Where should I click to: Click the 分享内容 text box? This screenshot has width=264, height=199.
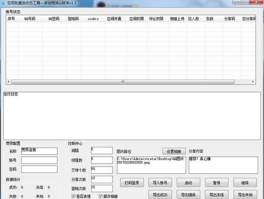(x=223, y=165)
